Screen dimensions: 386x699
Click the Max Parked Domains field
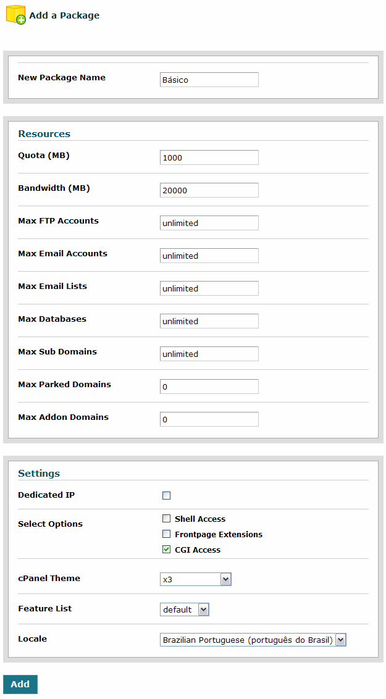(x=209, y=387)
